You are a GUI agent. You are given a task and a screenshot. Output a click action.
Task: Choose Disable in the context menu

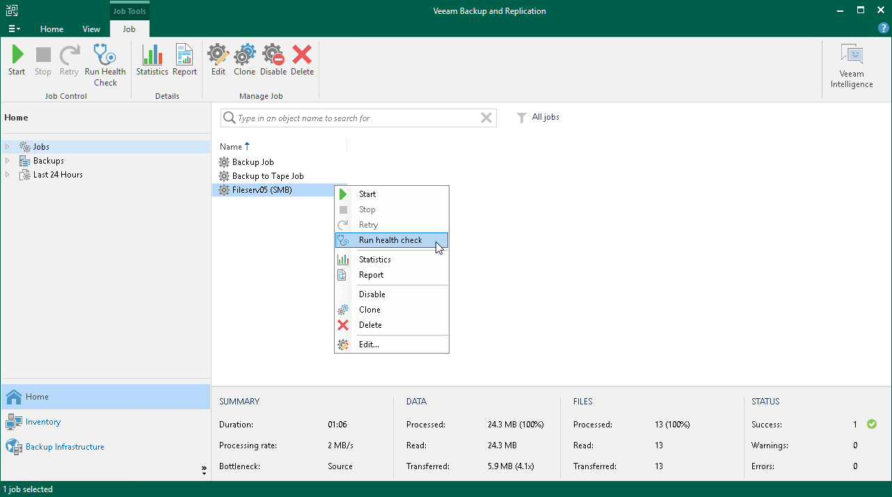point(392,294)
